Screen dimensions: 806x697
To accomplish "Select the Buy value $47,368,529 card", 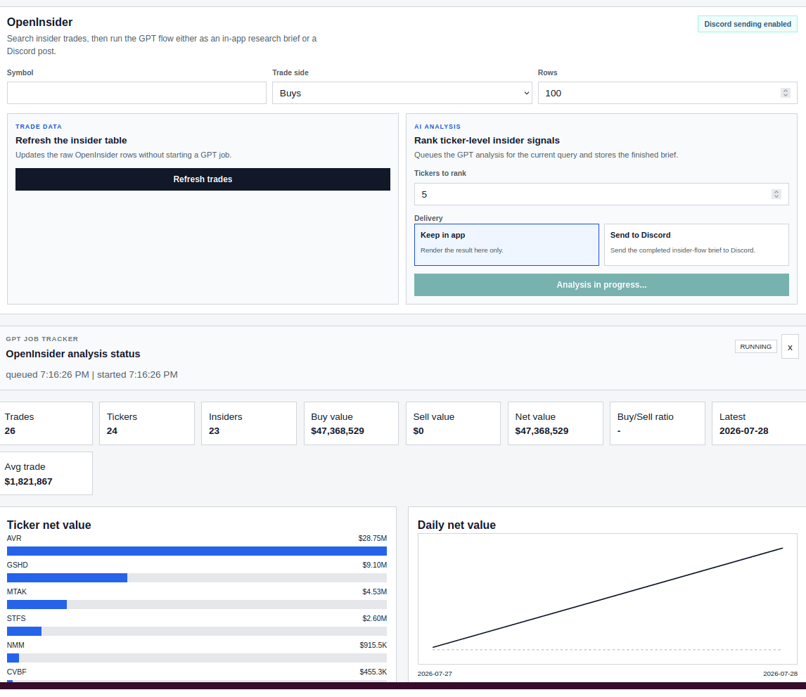I will pos(351,423).
